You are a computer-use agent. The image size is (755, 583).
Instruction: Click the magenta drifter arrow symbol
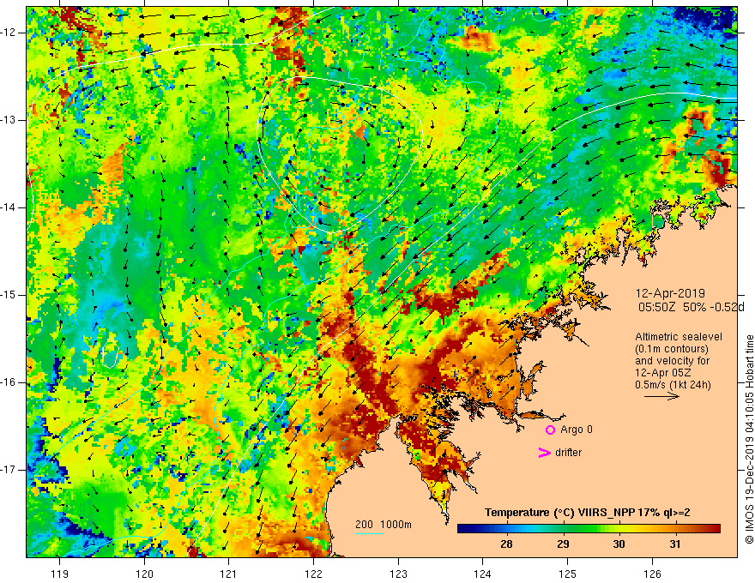point(544,453)
